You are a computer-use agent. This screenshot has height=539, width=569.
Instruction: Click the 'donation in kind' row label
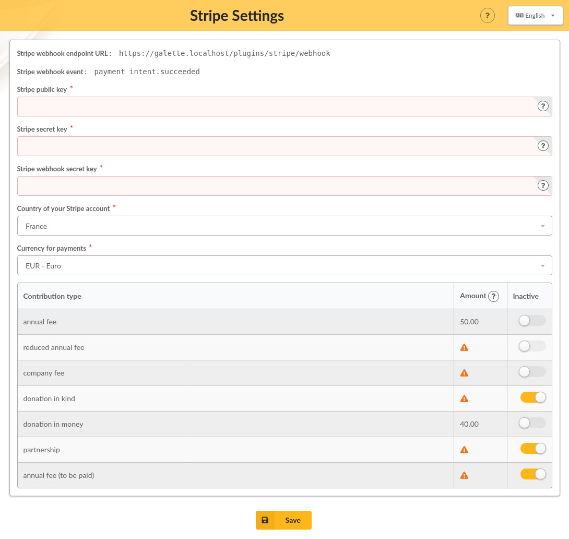coord(49,399)
